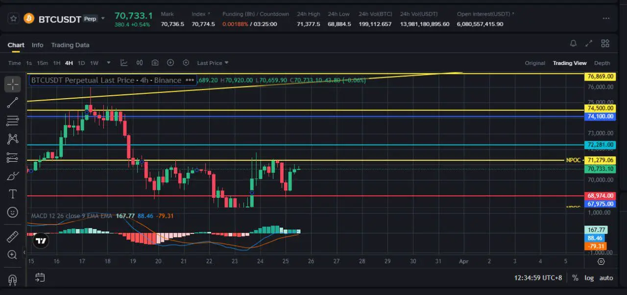Image resolution: width=627 pixels, height=295 pixels.
Task: Open series three-dot more menu in legend
Action: coord(189,80)
